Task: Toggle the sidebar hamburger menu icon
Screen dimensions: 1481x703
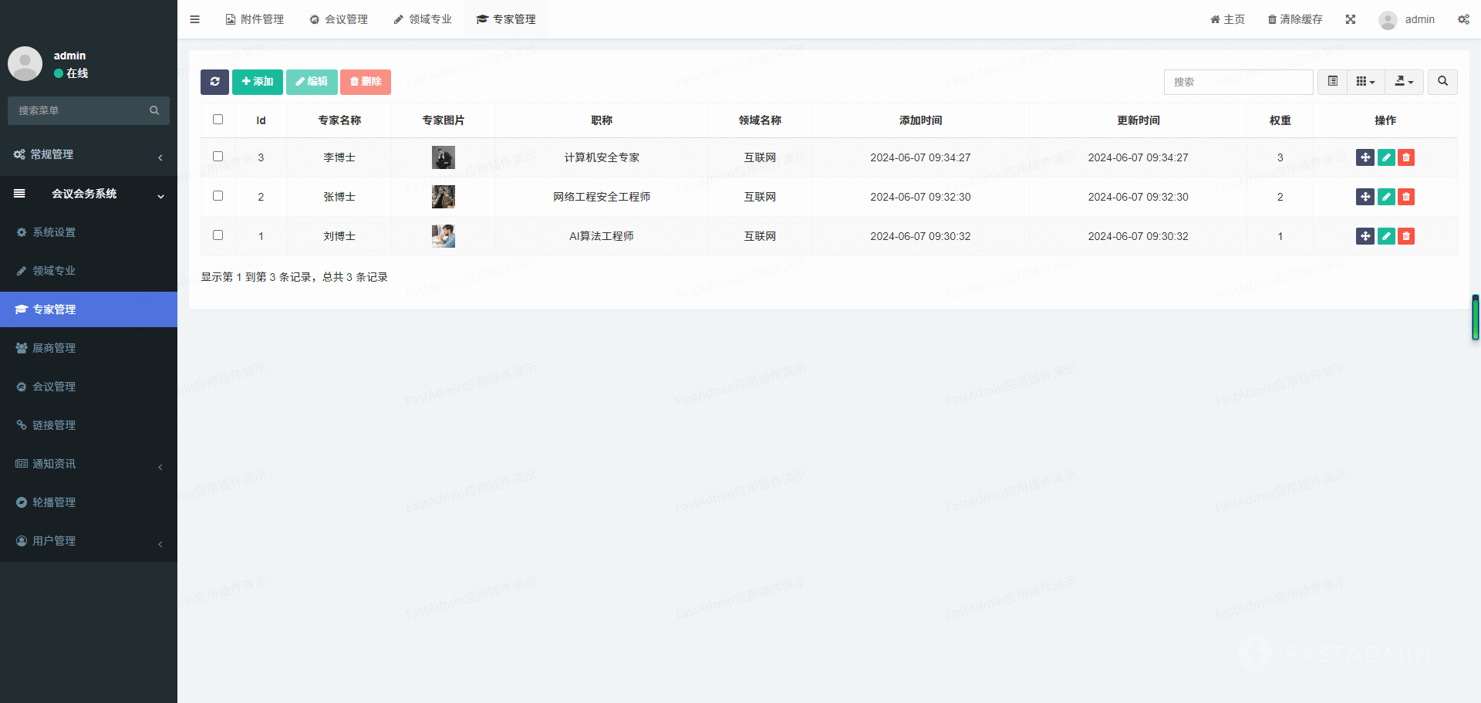Action: (x=195, y=19)
